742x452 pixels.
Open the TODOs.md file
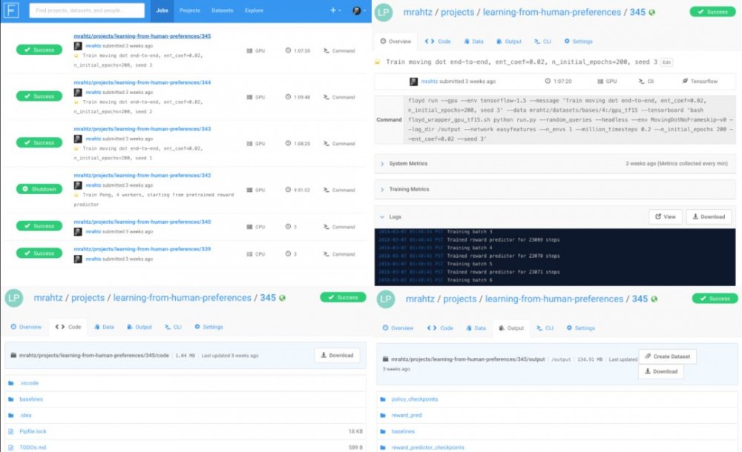(x=33, y=448)
